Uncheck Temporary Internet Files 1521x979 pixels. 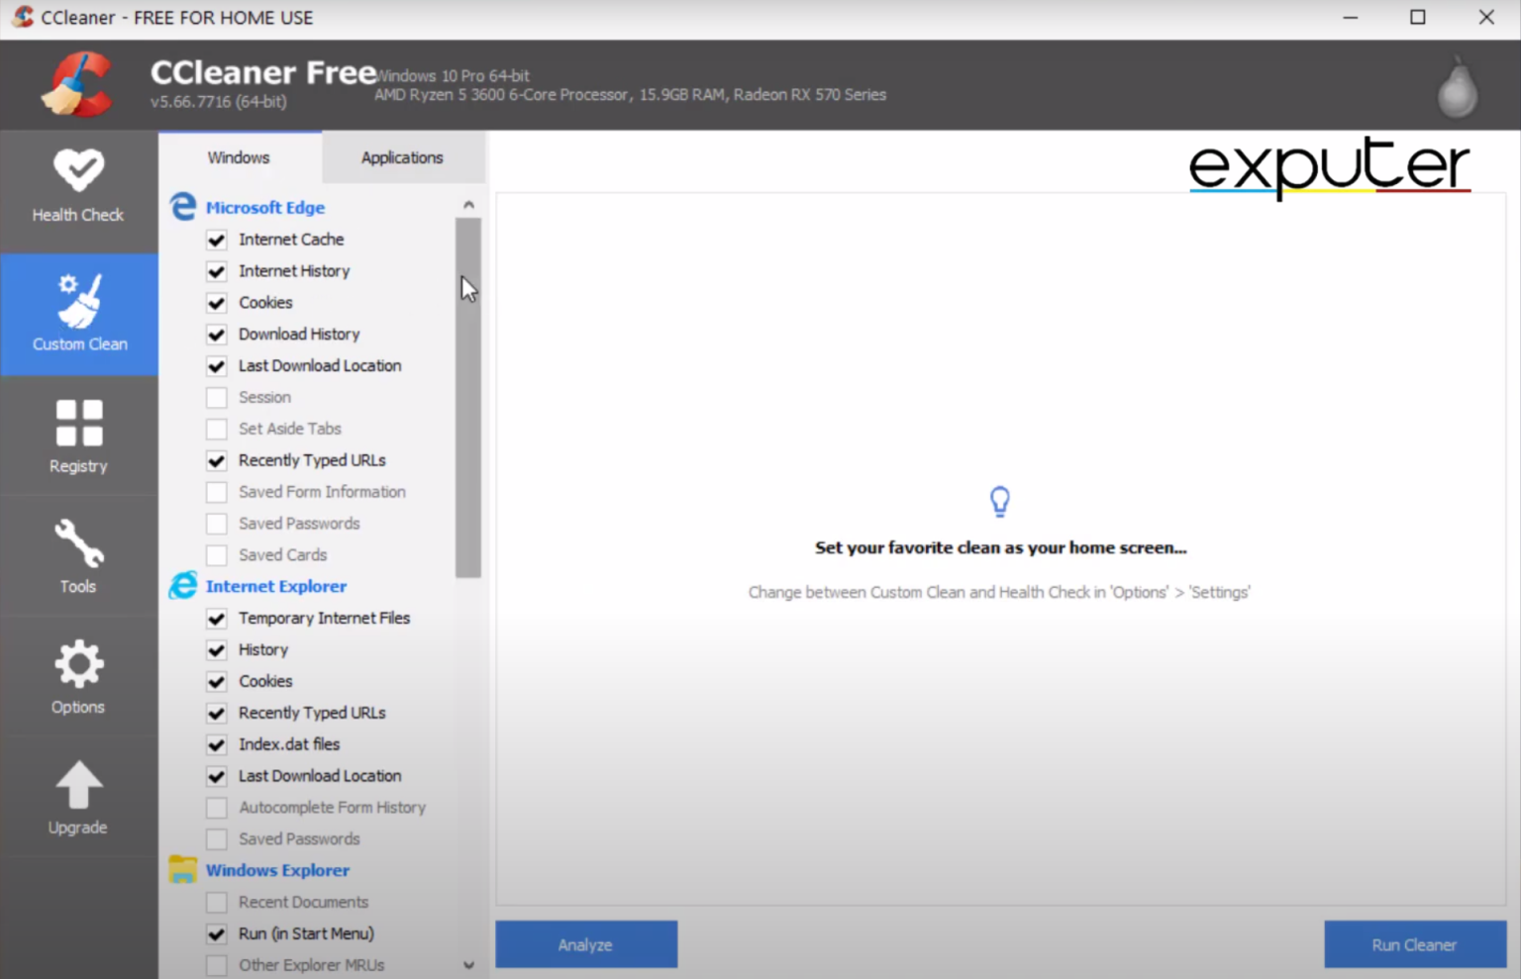(x=216, y=618)
